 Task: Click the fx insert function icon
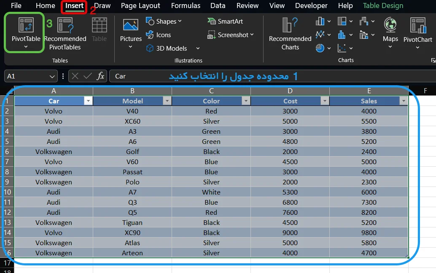[100, 76]
